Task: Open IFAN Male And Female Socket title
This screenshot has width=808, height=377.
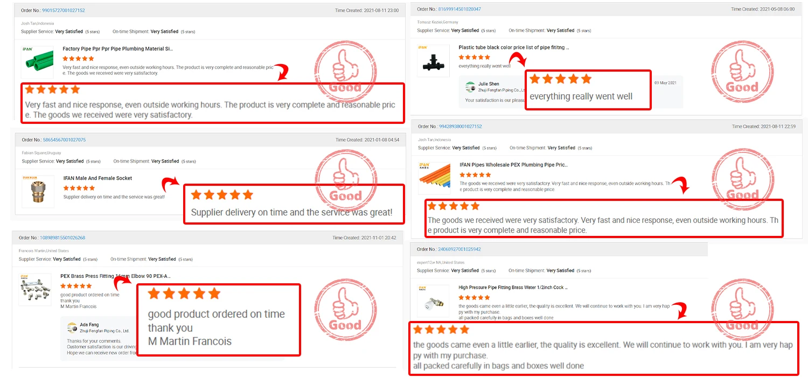Action: [97, 178]
